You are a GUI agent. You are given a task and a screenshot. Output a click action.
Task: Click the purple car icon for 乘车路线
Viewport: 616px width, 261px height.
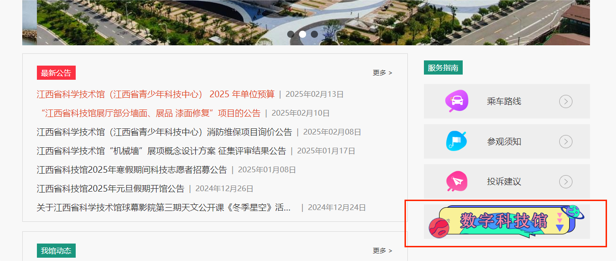point(457,101)
